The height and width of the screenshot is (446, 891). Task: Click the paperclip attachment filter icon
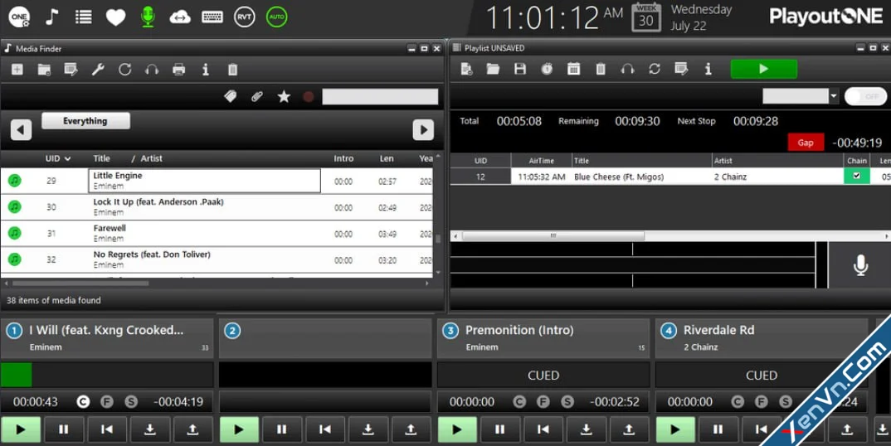point(257,97)
